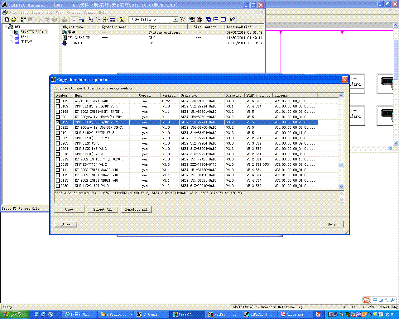Click updates list vertical scrollbar thumb
This screenshot has width=399, height=319.
coord(341,165)
